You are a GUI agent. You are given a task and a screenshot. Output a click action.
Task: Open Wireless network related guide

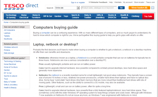pos(11,47)
